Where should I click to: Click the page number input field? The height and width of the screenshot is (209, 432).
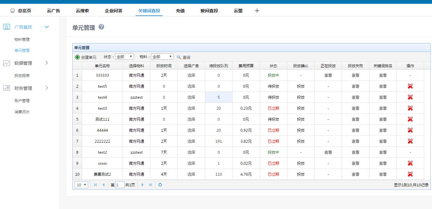click(120, 185)
